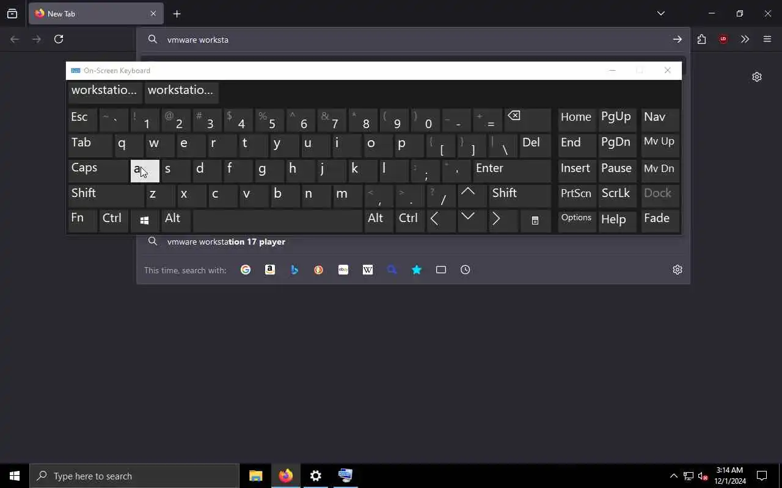Open a new tab with plus
782x488 pixels.
[177, 13]
